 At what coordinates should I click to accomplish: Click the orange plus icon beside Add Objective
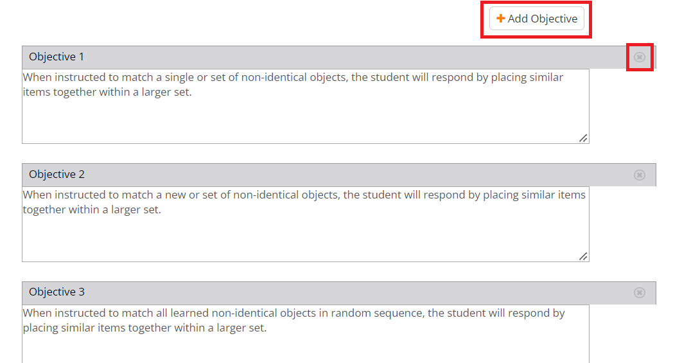(x=501, y=19)
